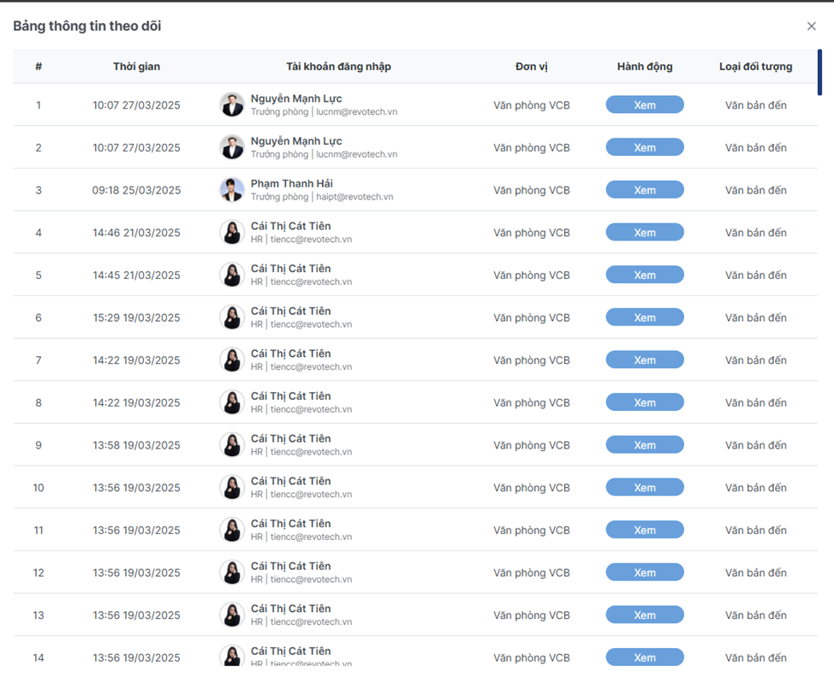Click Cái Thị Cát Tiên avatar in row 13
This screenshot has height=695, width=834.
click(x=232, y=615)
